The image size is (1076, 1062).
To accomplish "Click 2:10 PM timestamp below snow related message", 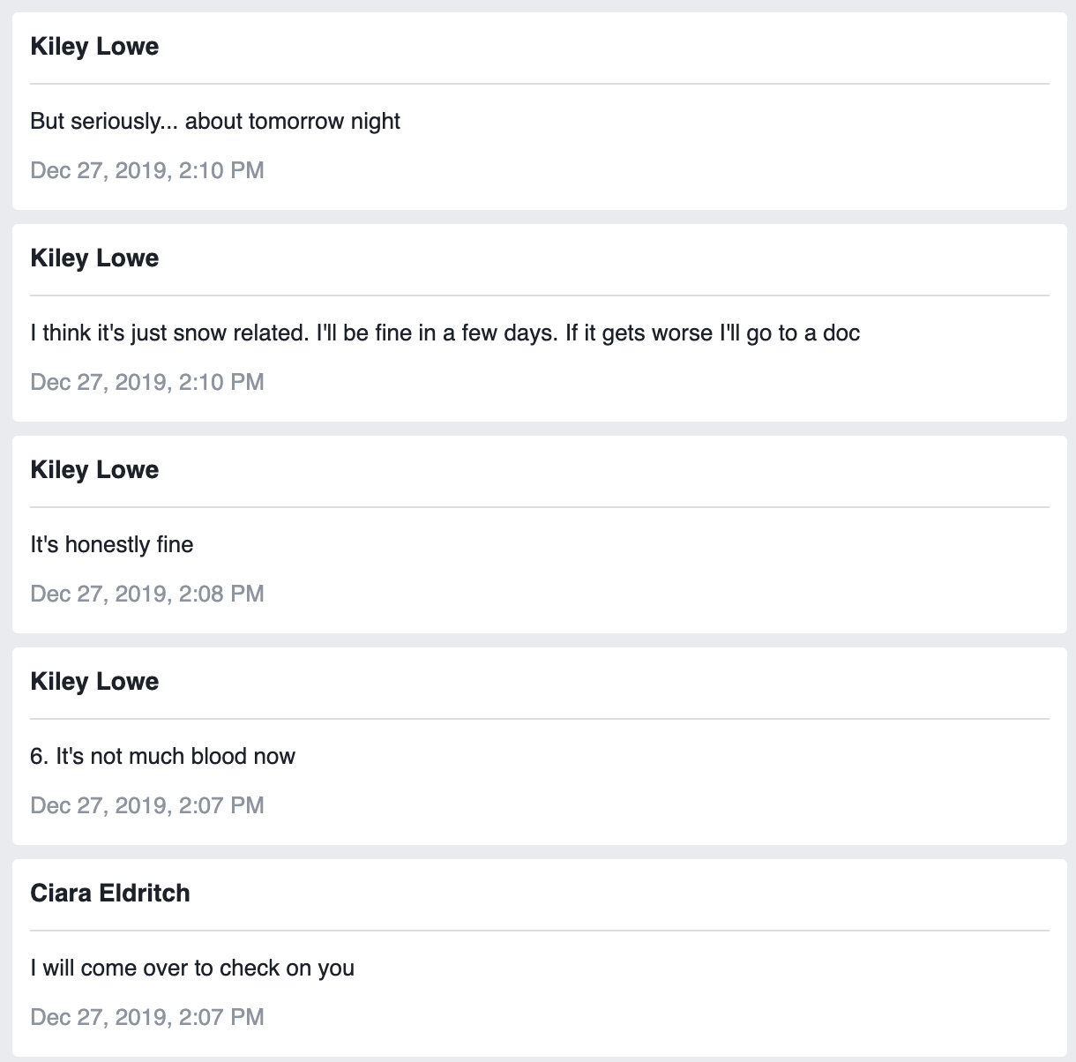I will coord(147,382).
